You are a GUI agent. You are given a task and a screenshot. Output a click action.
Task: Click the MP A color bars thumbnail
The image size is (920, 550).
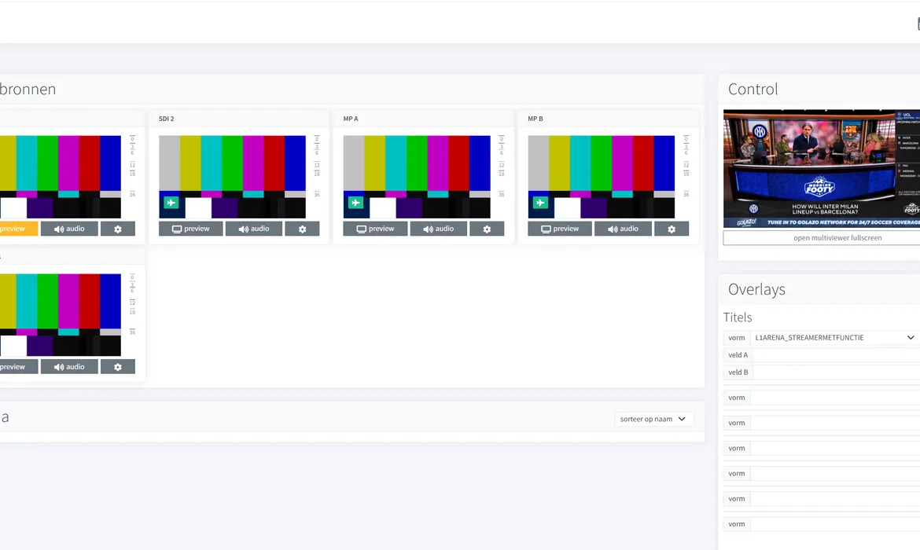(418, 177)
